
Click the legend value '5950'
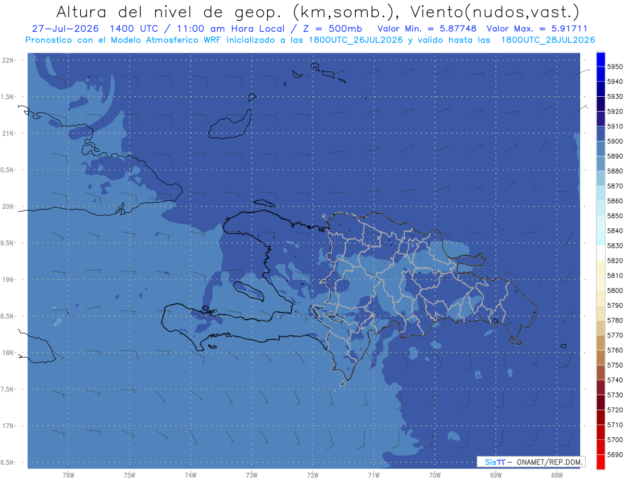(x=615, y=67)
